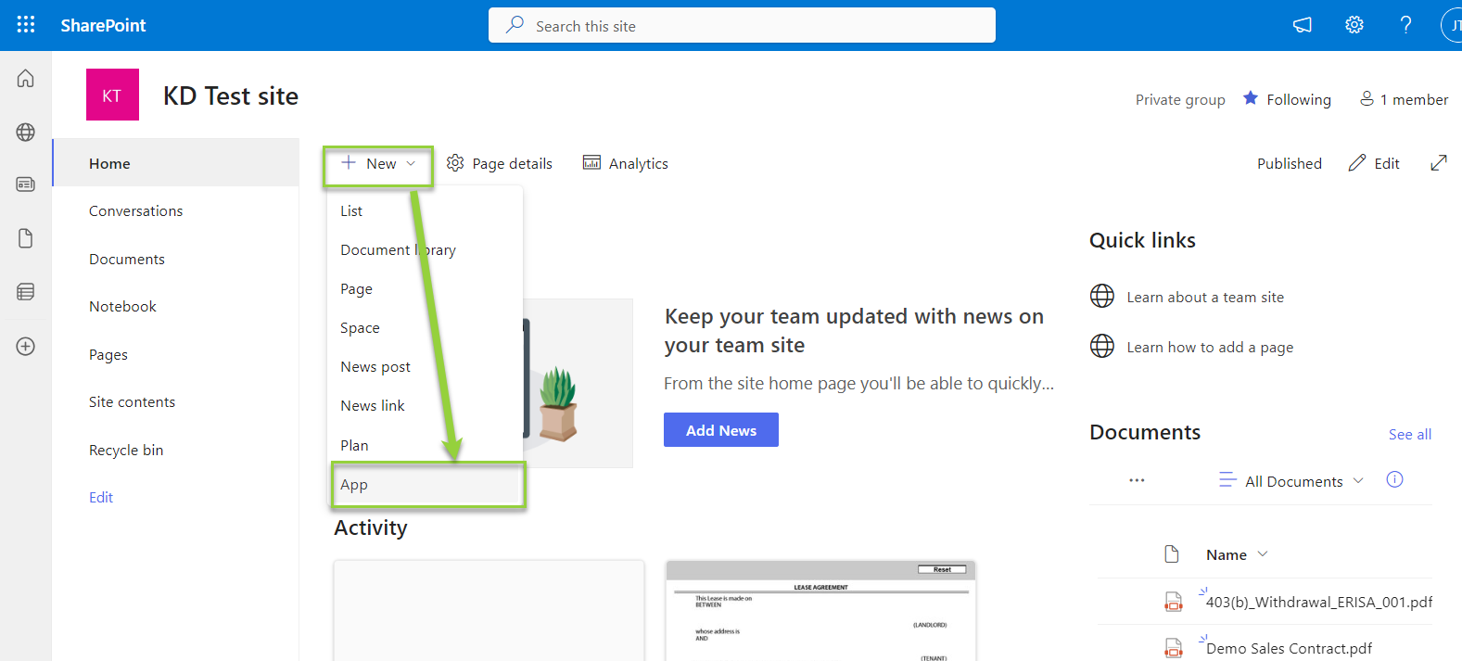1462x661 pixels.
Task: Open the My news icon in left rail
Action: 25,184
